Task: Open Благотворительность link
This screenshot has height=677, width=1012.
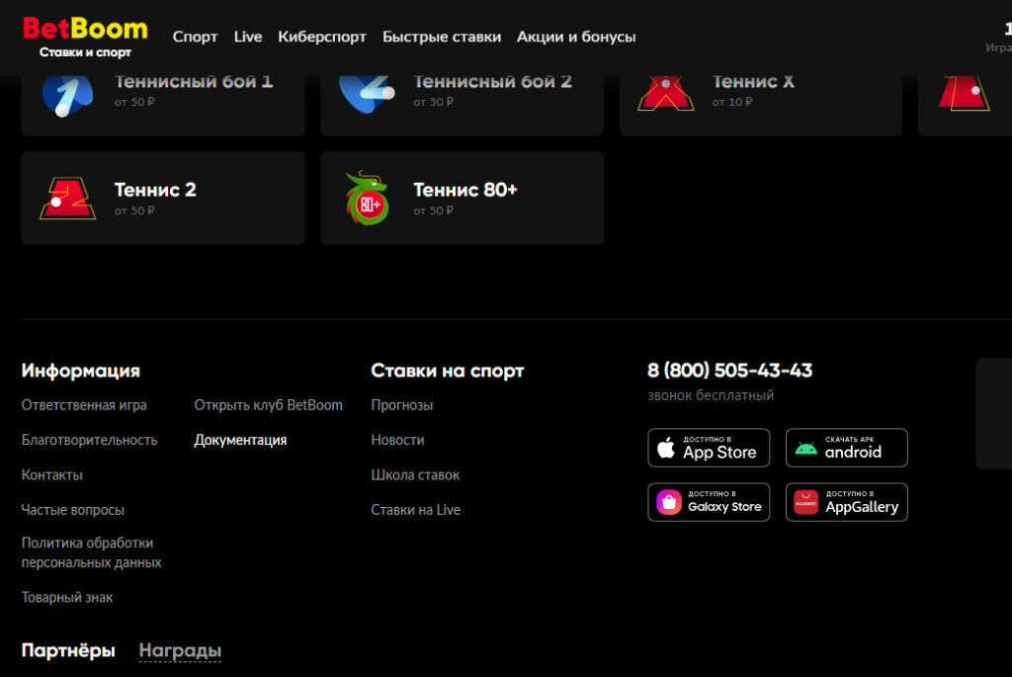Action: (89, 440)
